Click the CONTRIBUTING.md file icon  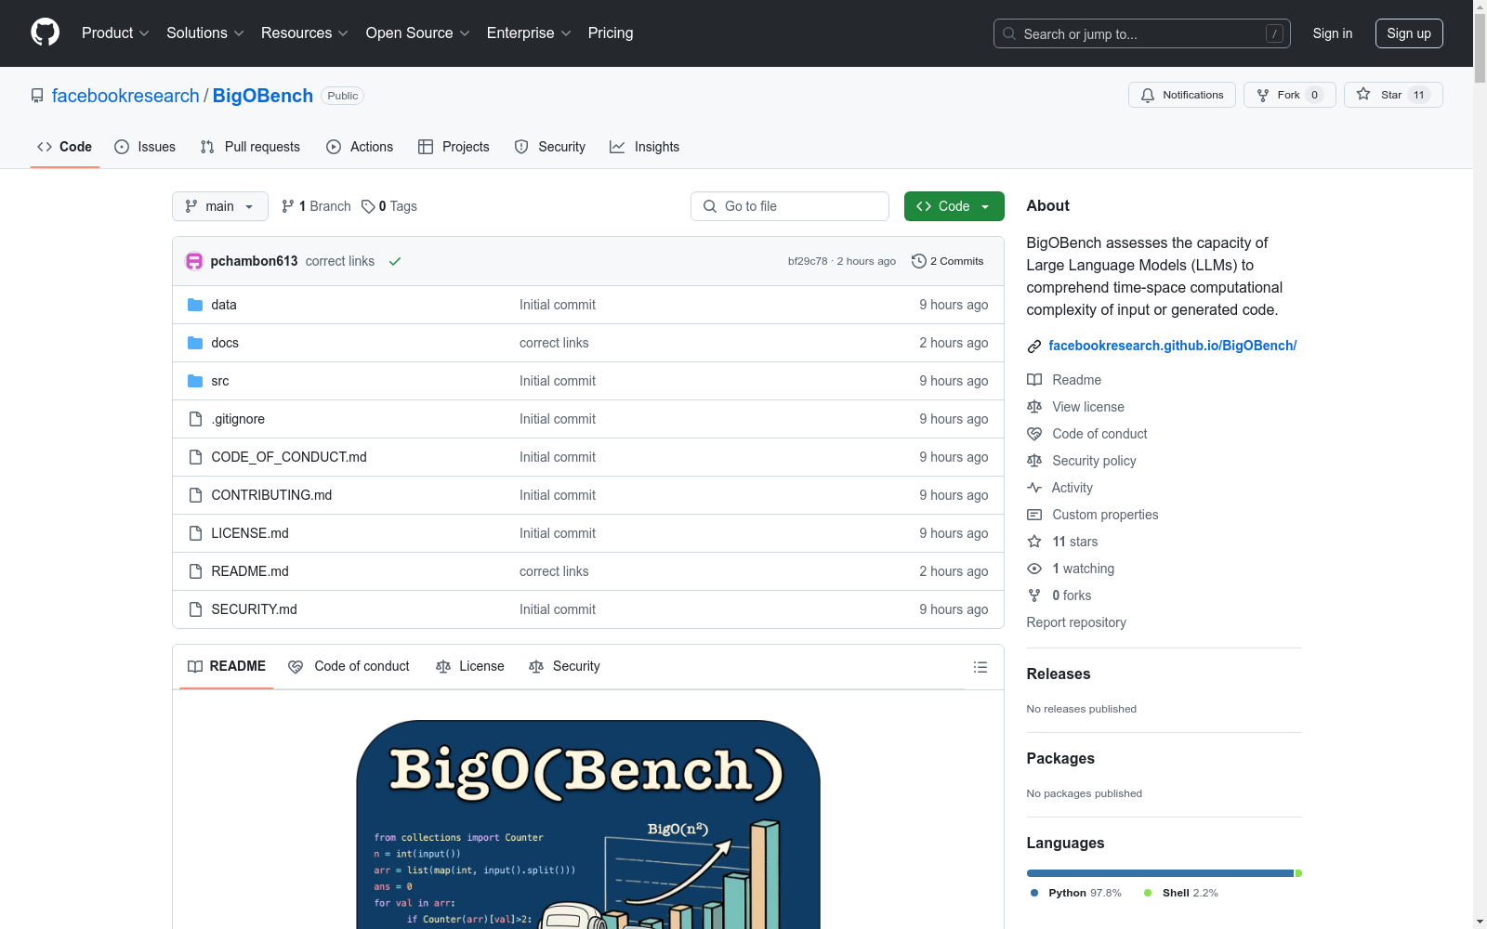click(x=195, y=495)
